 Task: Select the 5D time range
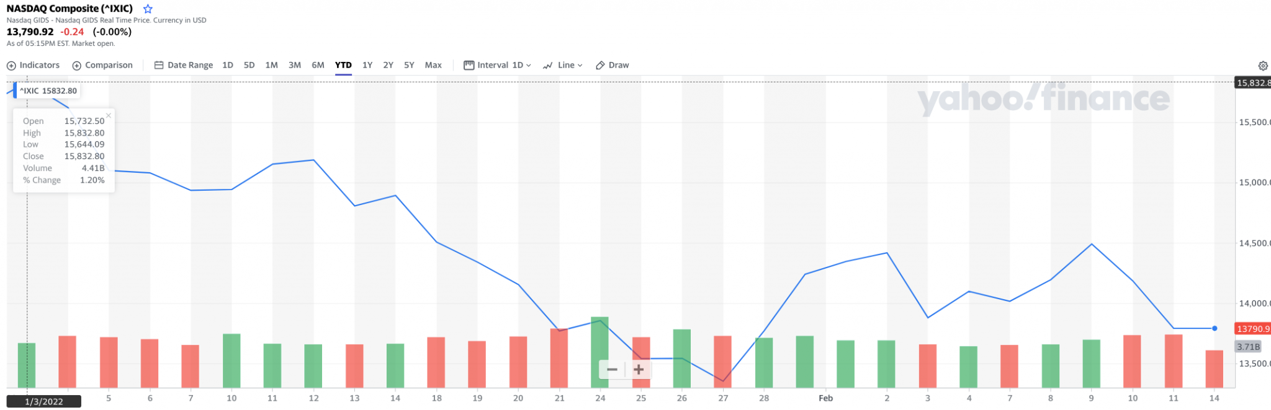[249, 65]
